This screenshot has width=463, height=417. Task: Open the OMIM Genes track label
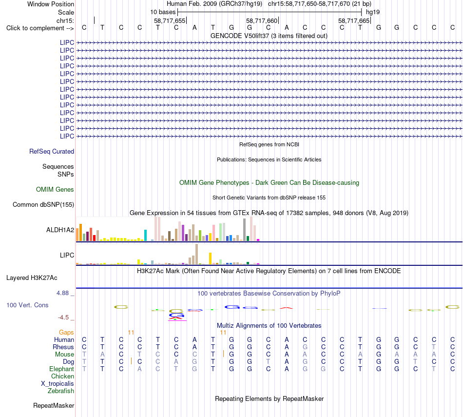[x=55, y=189]
